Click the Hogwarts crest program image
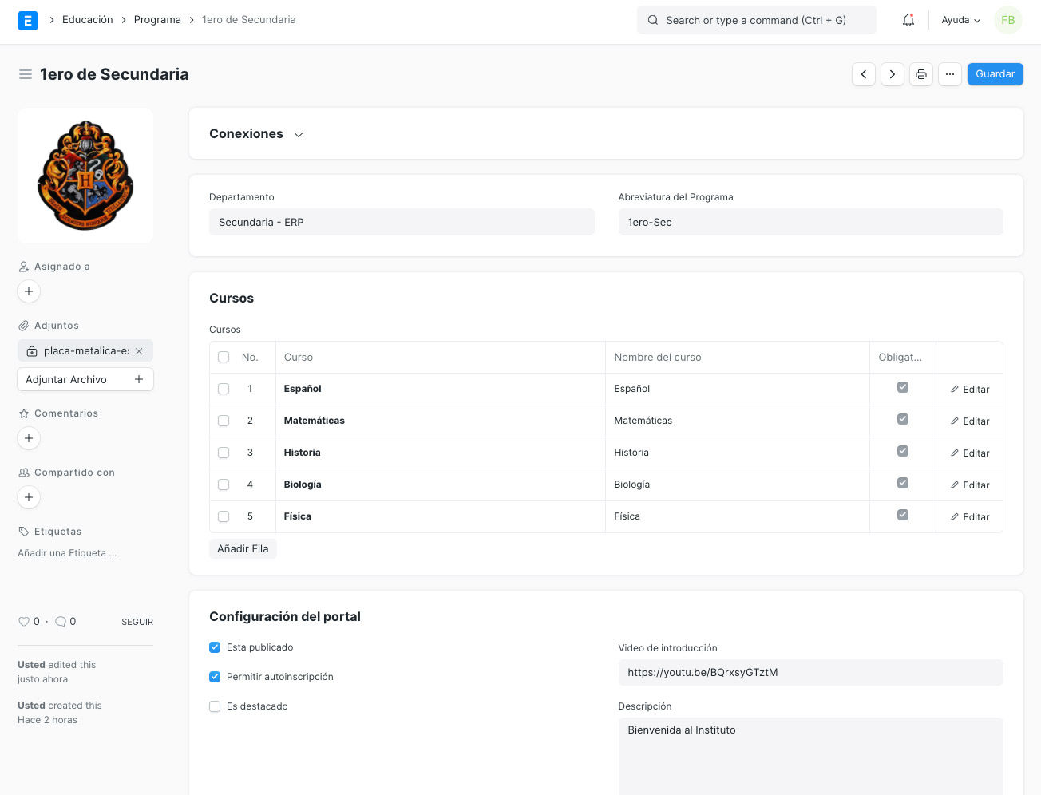The image size is (1041, 795). 85,176
